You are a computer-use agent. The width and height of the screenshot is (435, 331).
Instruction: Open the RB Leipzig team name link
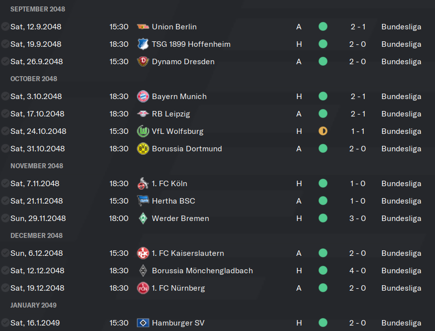pos(171,114)
